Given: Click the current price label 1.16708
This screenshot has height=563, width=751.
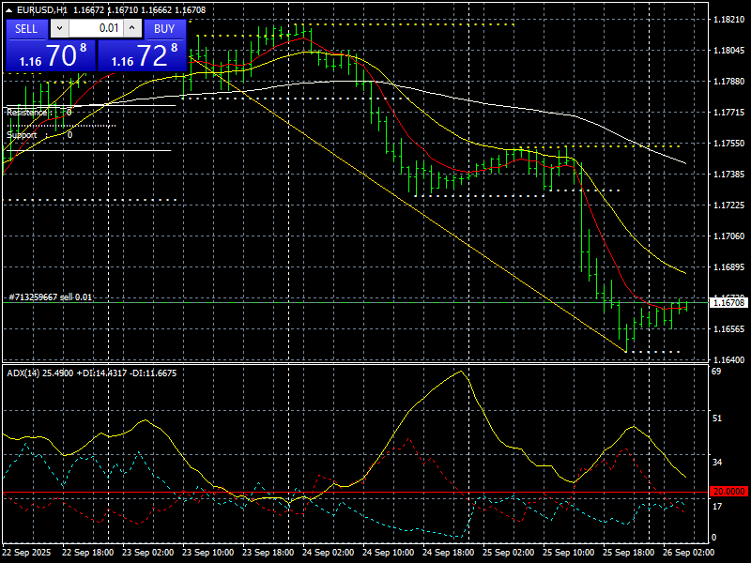Looking at the screenshot, I should click(729, 302).
